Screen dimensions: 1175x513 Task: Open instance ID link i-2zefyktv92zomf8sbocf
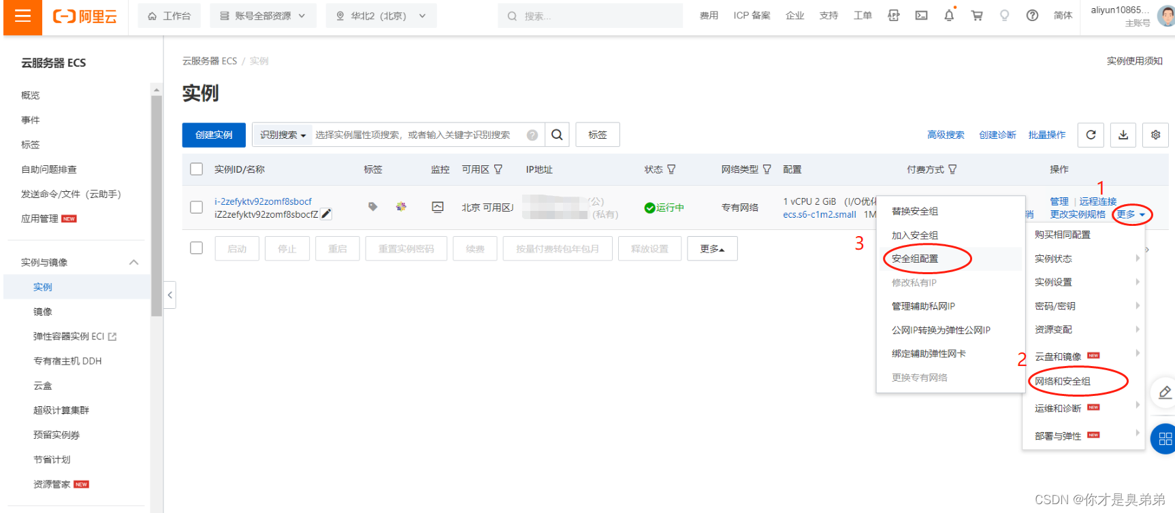263,201
